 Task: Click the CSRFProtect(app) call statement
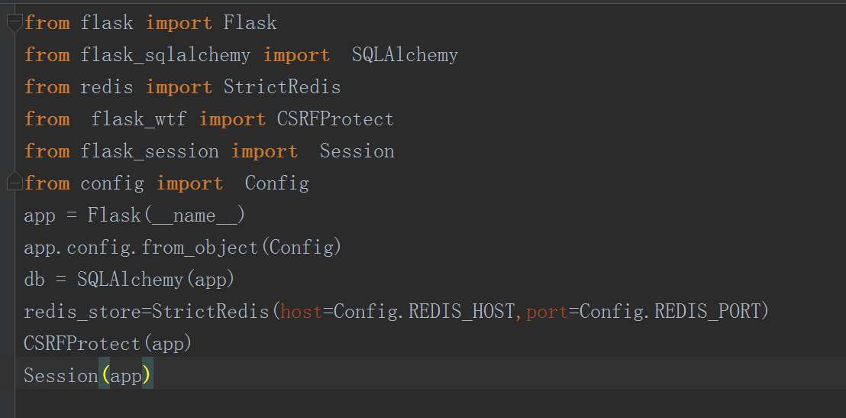click(x=107, y=344)
